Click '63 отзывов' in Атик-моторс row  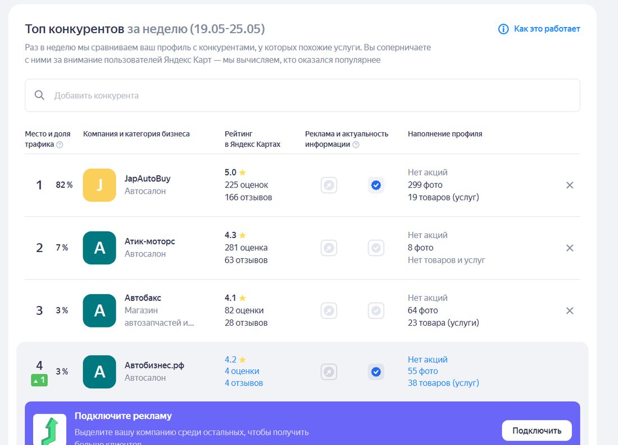(x=246, y=260)
